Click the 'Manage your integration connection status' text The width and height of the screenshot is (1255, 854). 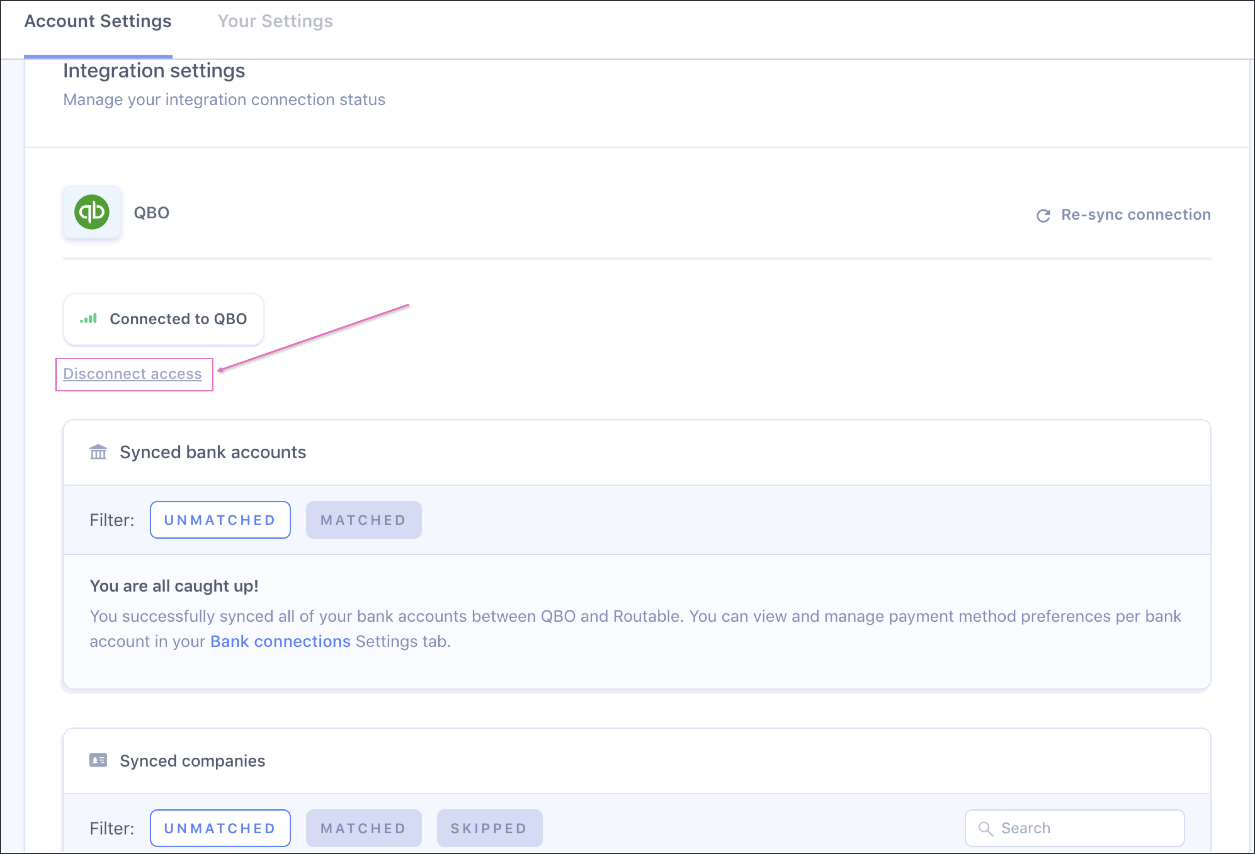(224, 99)
